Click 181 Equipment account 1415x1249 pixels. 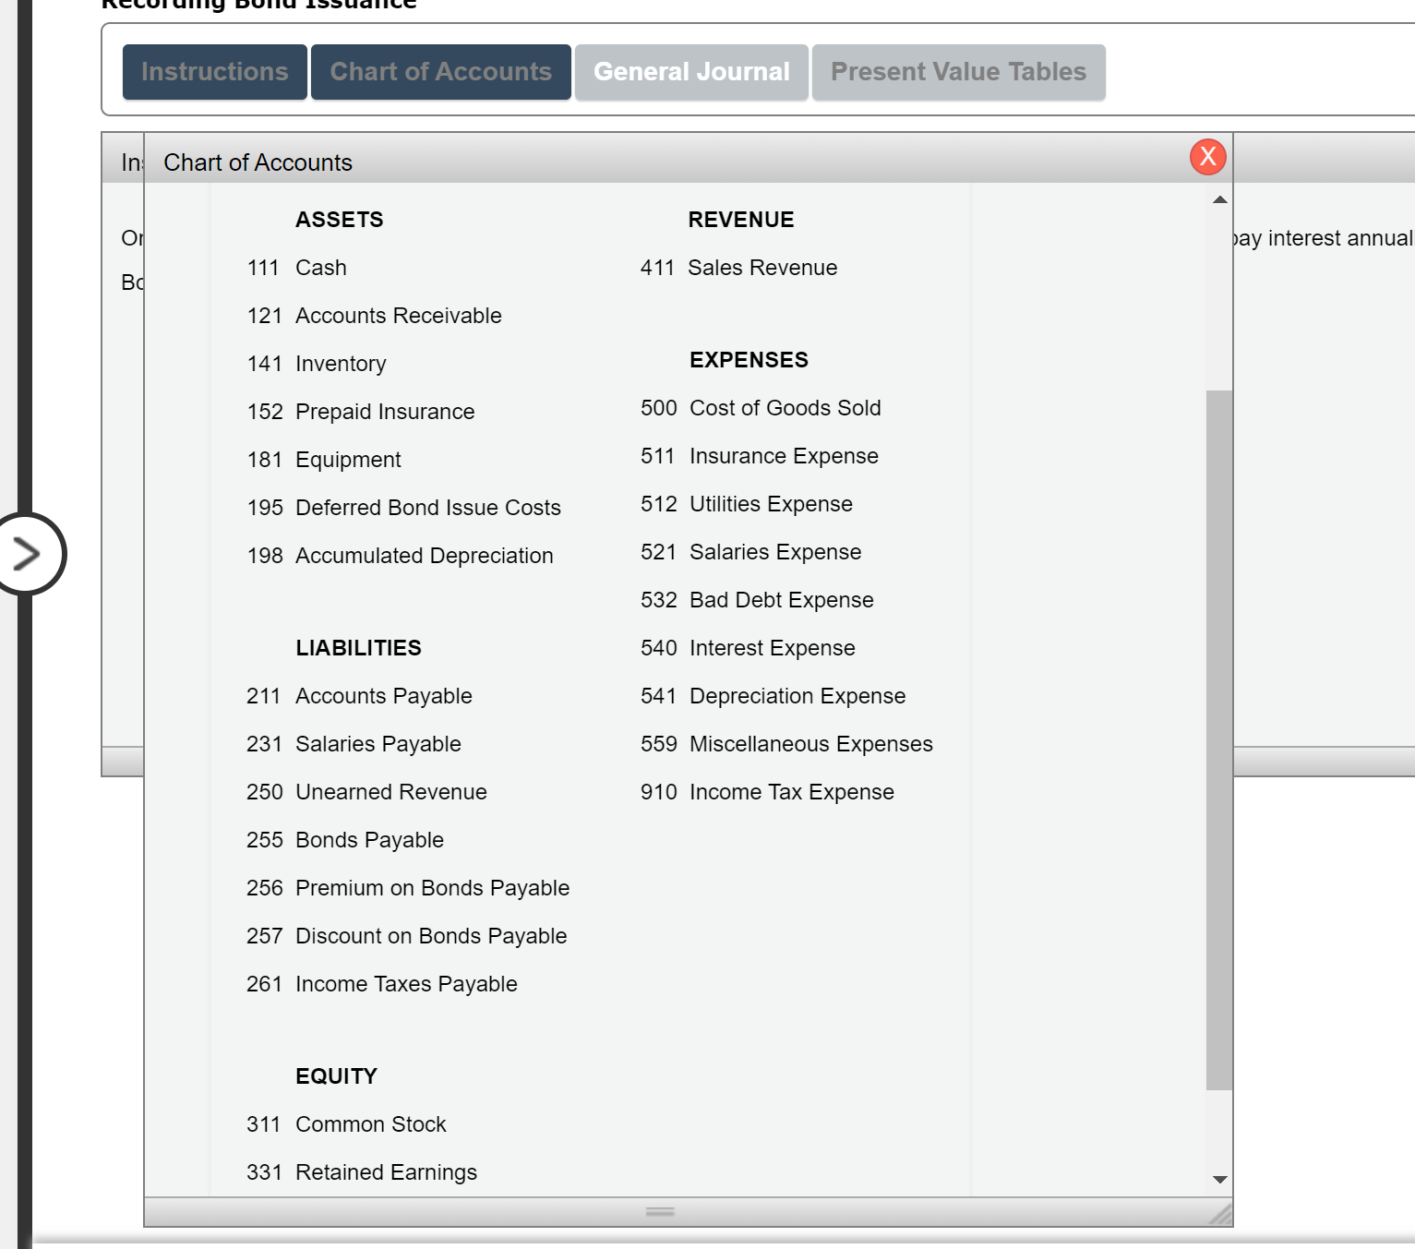click(324, 460)
